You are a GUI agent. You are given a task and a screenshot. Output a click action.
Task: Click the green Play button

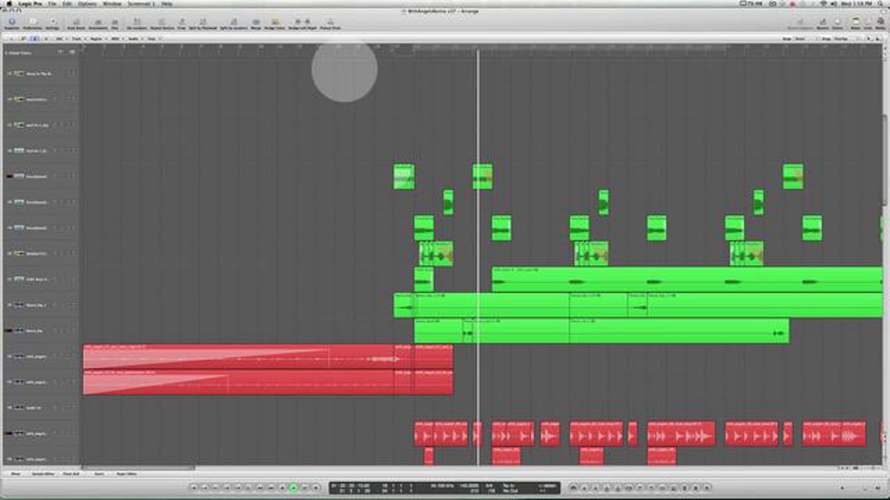(293, 488)
